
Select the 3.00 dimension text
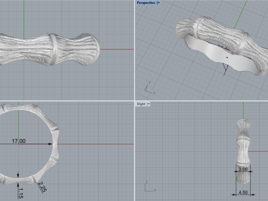pyautogui.click(x=243, y=169)
